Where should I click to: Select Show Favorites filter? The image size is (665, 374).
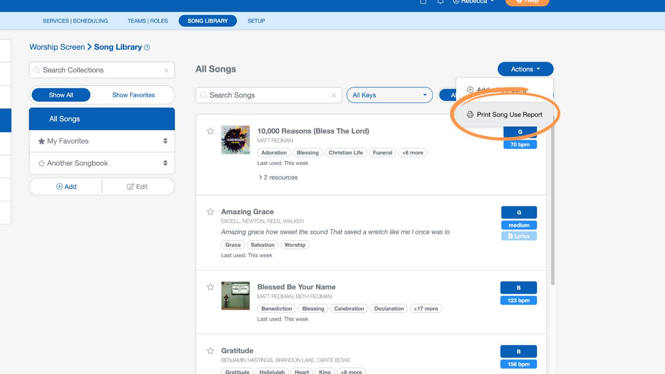point(133,95)
